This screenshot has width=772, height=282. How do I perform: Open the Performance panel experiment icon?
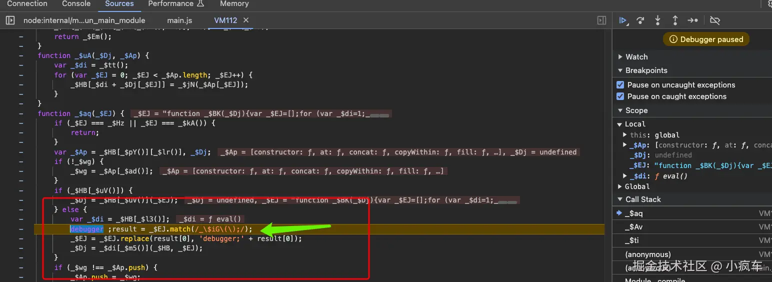click(x=200, y=4)
